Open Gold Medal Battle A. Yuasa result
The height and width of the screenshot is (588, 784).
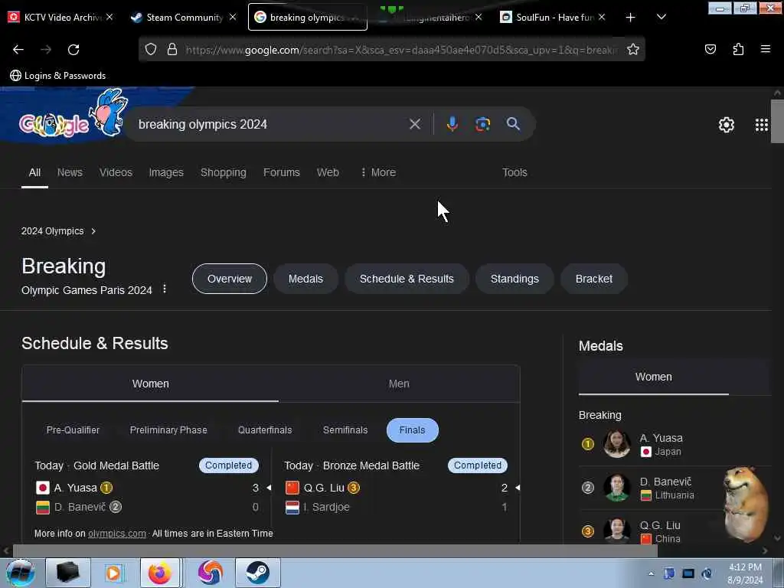tap(147, 488)
